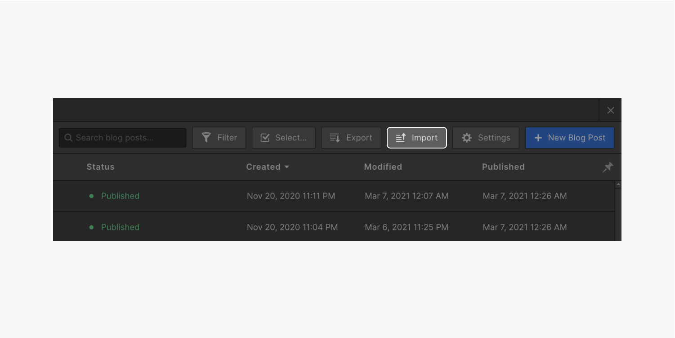Screen dimensions: 675x338
Task: Click green status dot of second row
Action: [x=91, y=227]
